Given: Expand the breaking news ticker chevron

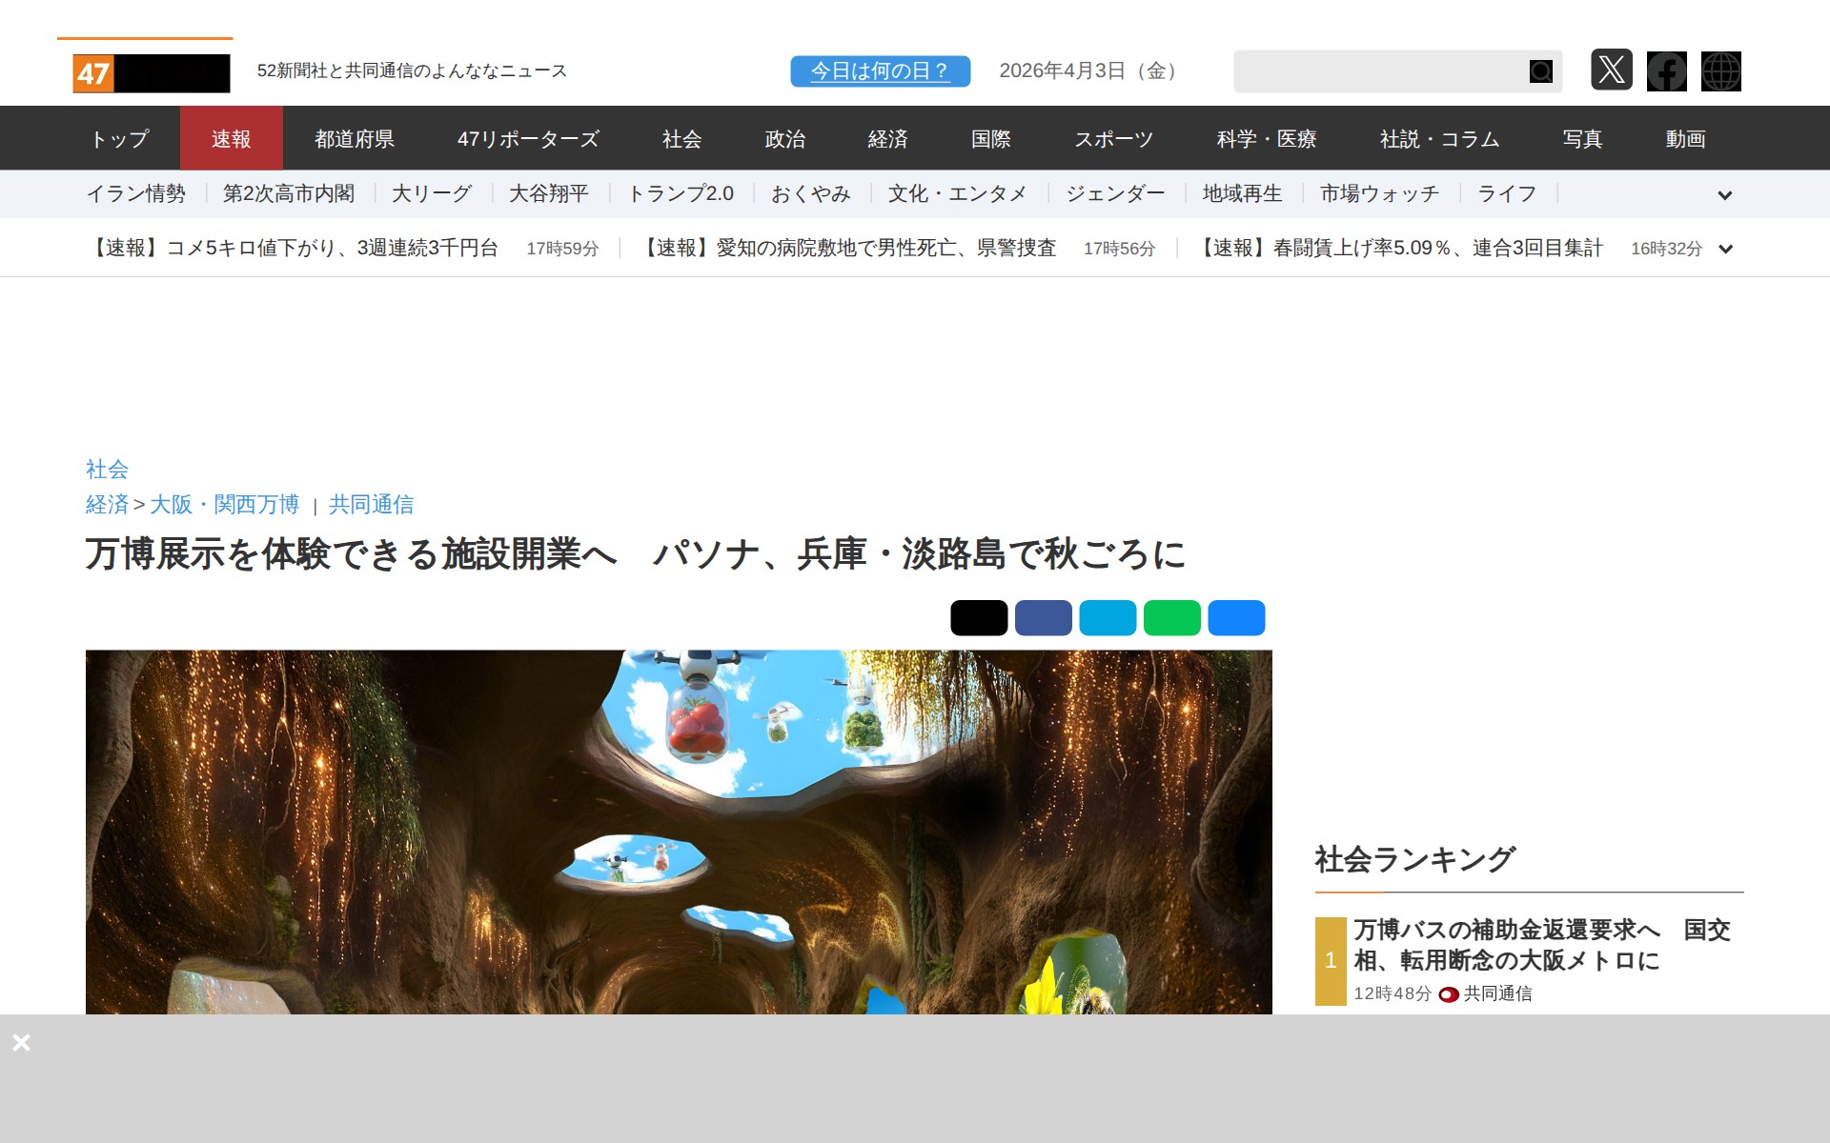Looking at the screenshot, I should coord(1724,249).
